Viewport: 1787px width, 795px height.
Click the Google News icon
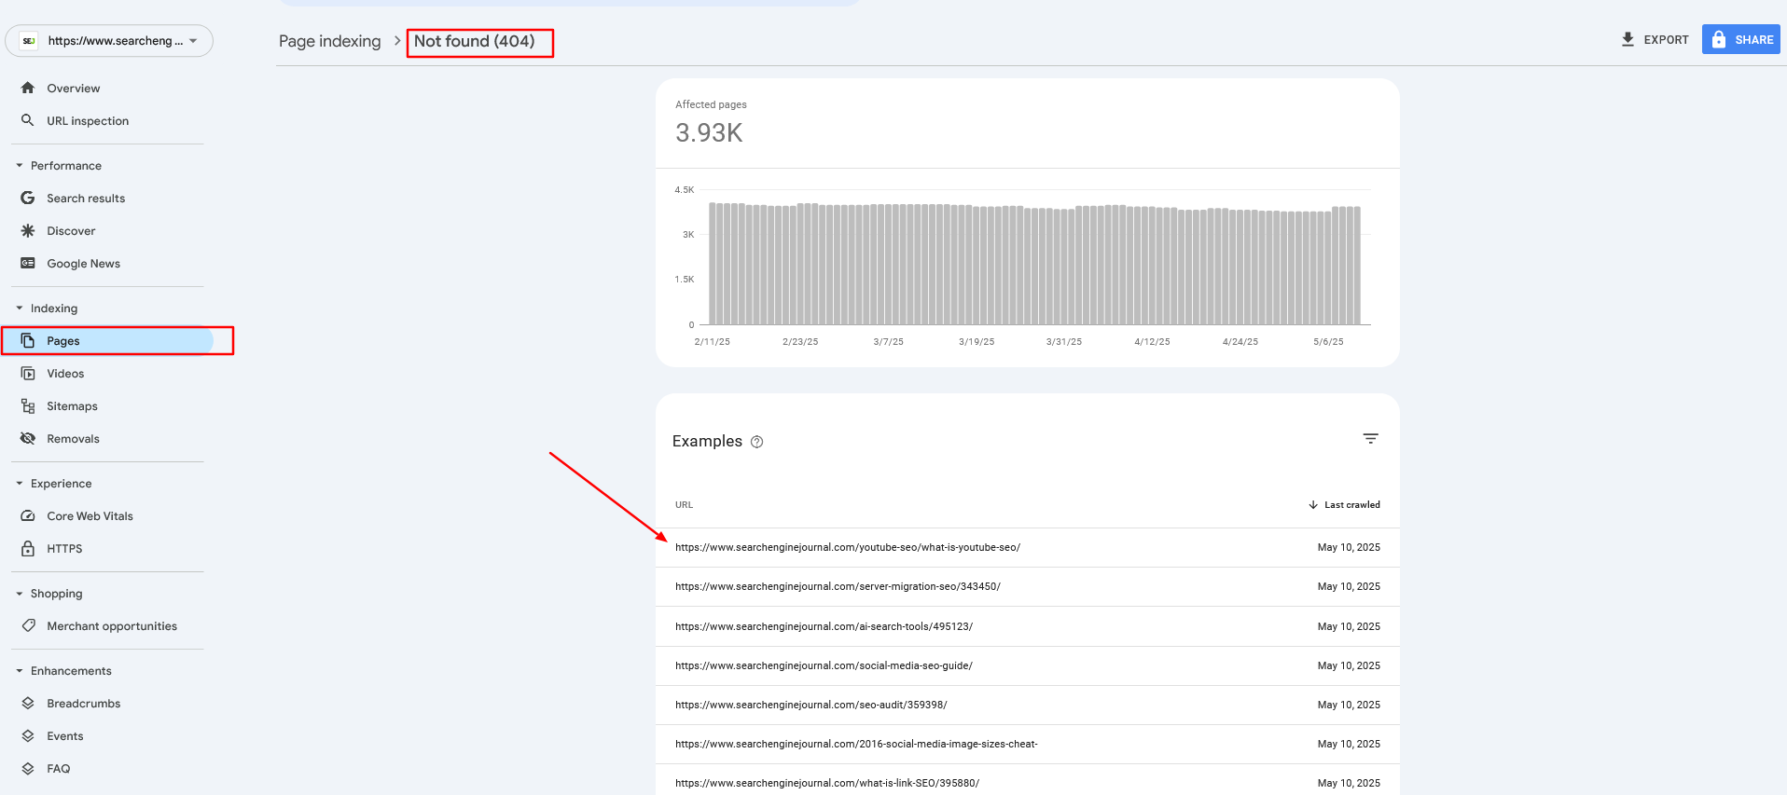pos(28,263)
